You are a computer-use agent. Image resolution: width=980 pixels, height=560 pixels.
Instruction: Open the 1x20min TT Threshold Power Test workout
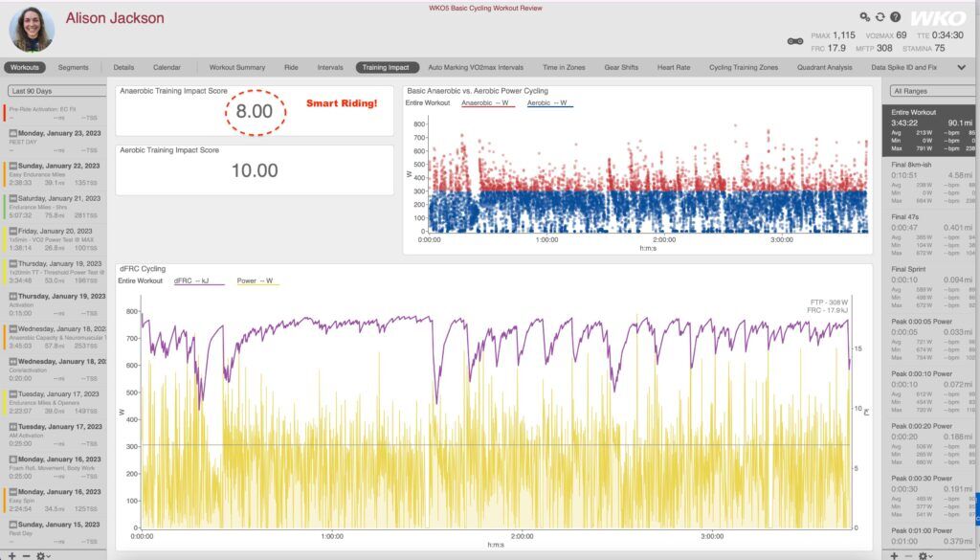tap(55, 272)
